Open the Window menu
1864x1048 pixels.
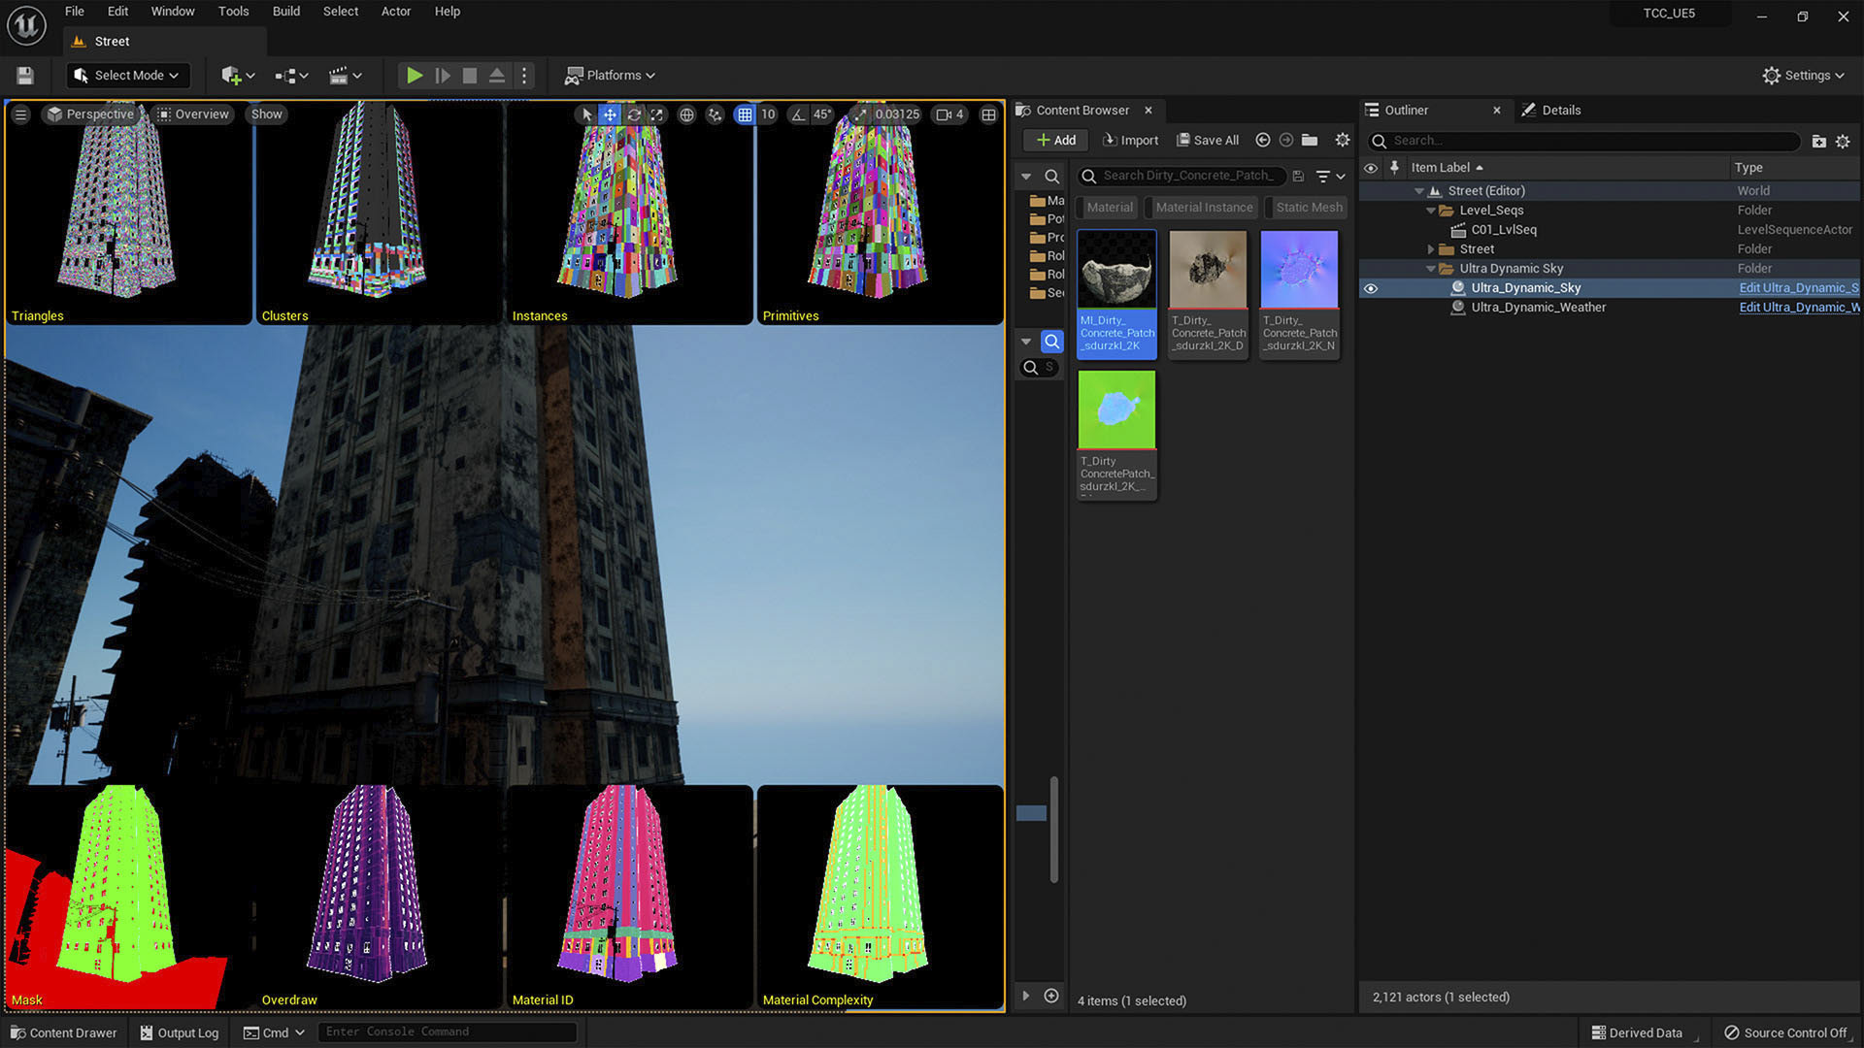coord(173,12)
